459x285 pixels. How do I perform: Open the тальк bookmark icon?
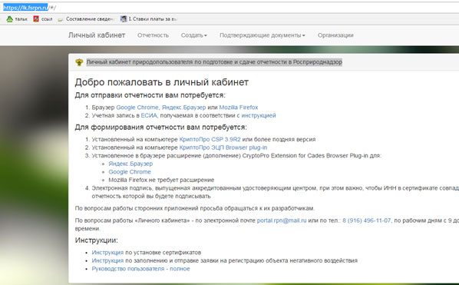[x=10, y=19]
